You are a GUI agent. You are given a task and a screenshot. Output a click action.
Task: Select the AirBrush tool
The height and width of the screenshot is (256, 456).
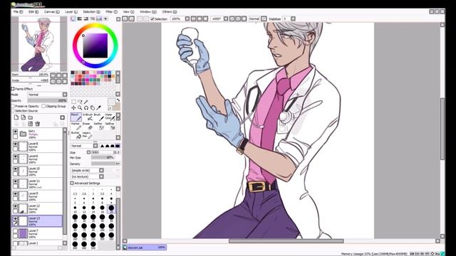coord(88,117)
